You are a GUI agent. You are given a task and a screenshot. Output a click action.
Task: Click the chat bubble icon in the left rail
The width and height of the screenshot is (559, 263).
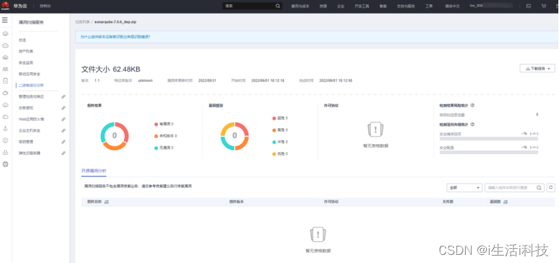click(x=5, y=141)
